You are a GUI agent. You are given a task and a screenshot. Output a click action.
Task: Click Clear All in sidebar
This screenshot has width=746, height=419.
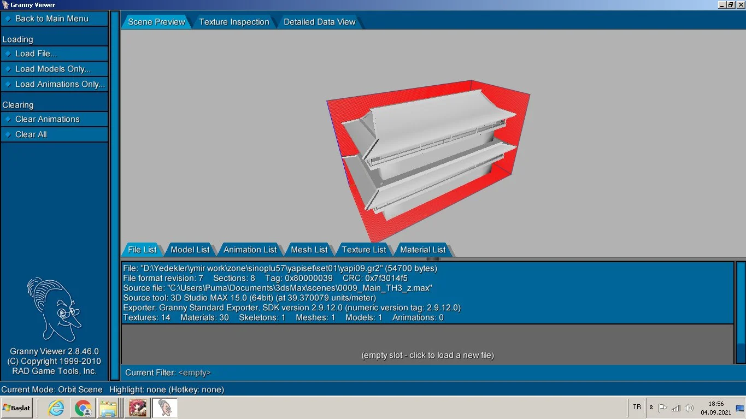[54, 134]
